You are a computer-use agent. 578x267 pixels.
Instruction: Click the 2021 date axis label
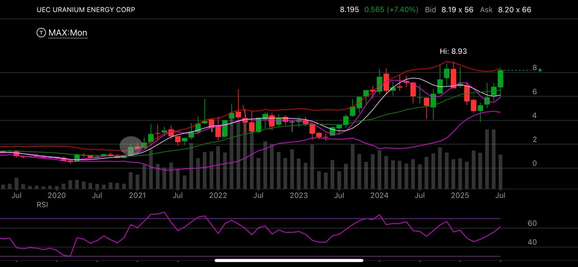137,195
